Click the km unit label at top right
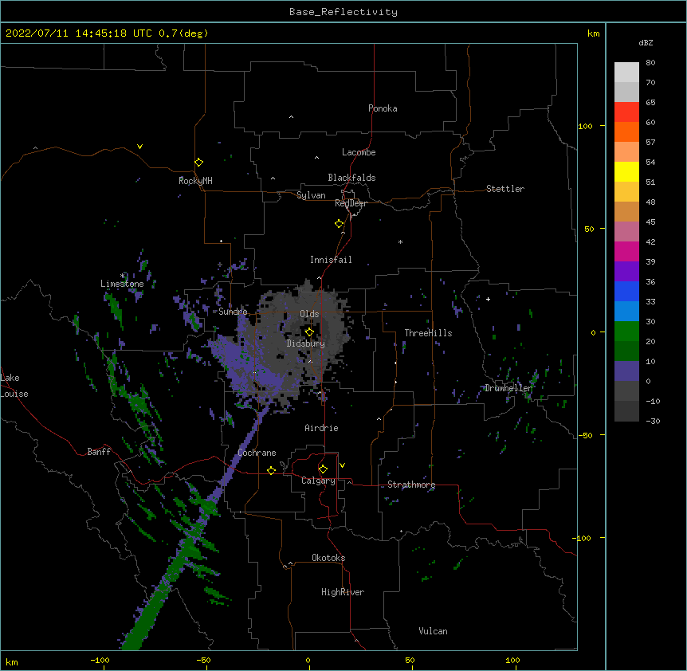This screenshot has width=687, height=671. point(593,33)
